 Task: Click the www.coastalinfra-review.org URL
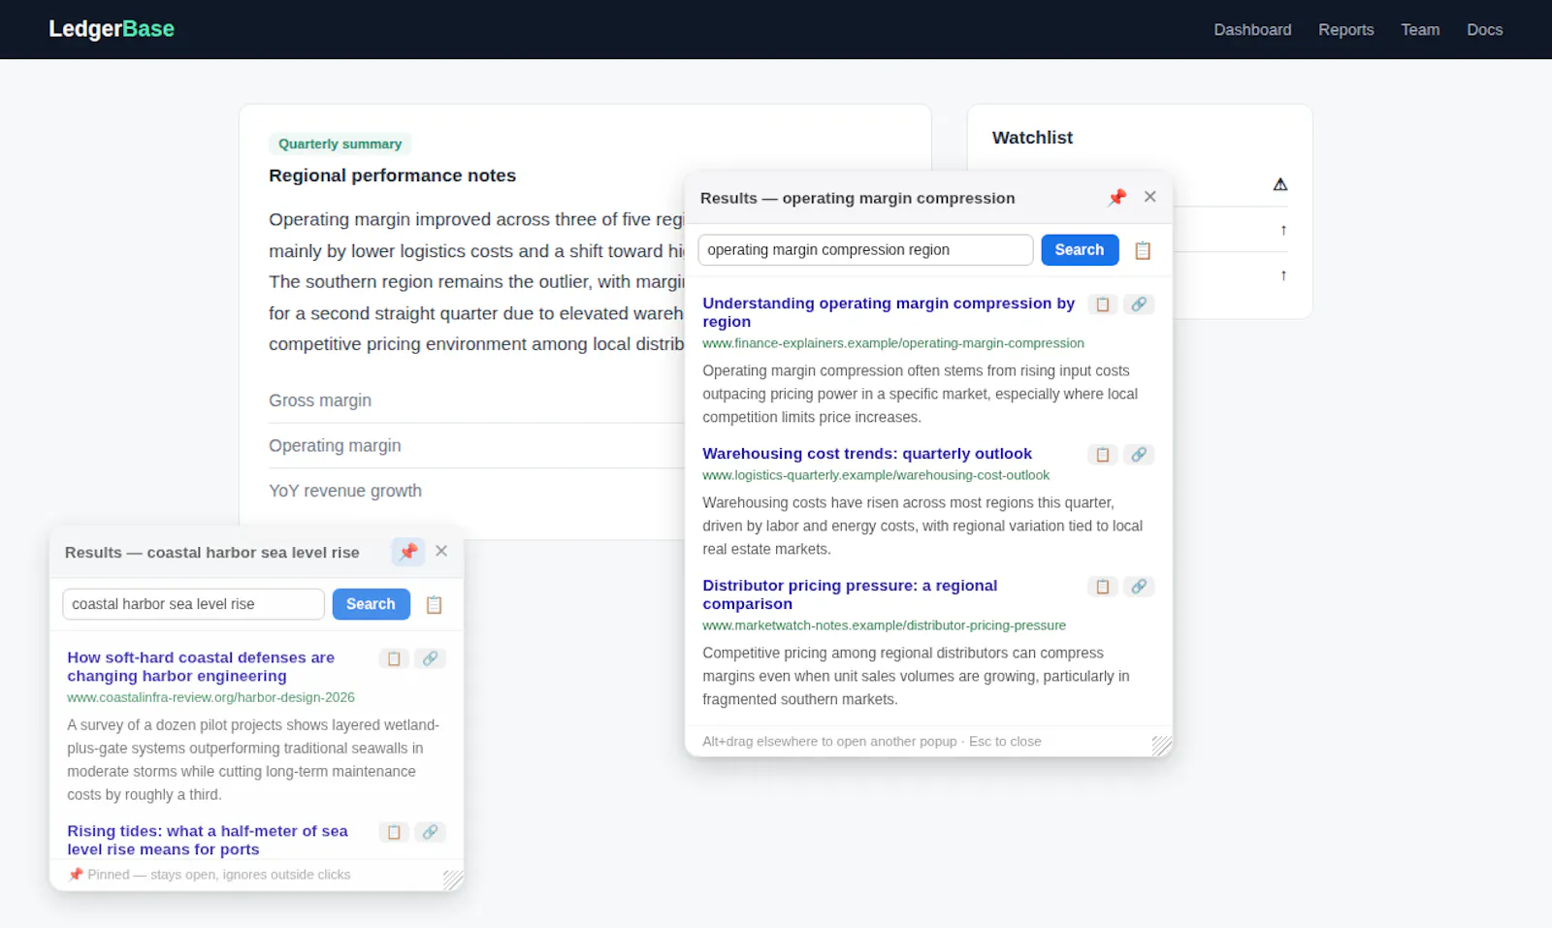coord(210,697)
